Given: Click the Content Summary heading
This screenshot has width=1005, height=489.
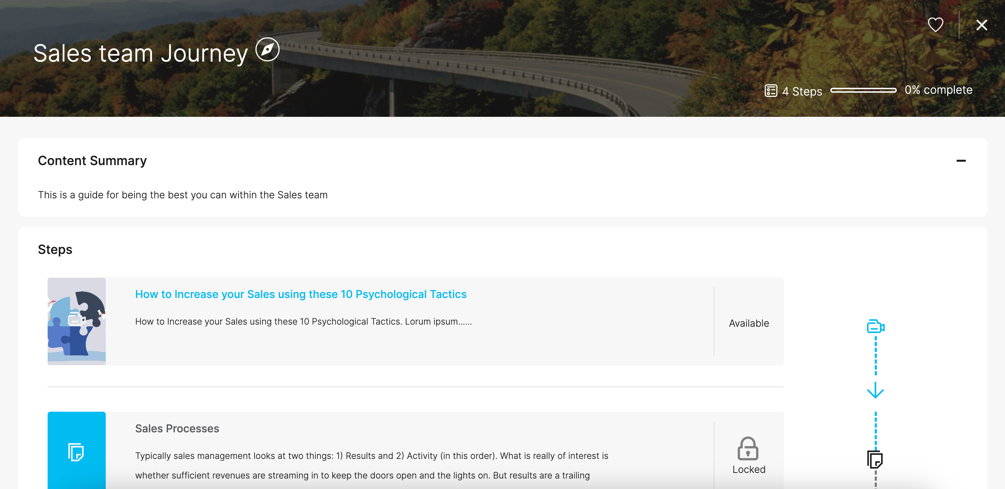Looking at the screenshot, I should pyautogui.click(x=92, y=161).
